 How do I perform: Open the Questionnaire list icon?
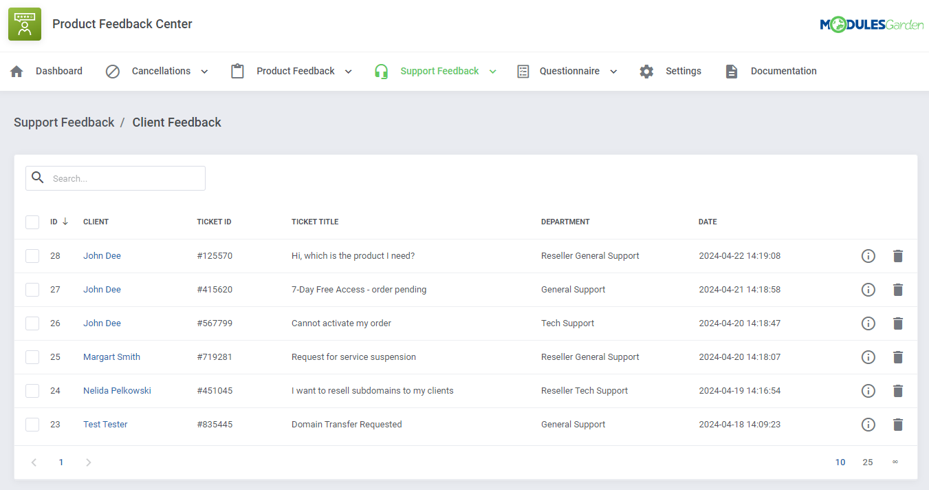coord(523,71)
